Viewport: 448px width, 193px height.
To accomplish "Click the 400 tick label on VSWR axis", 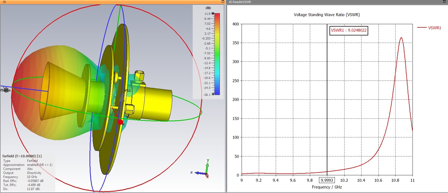I will click(236, 24).
